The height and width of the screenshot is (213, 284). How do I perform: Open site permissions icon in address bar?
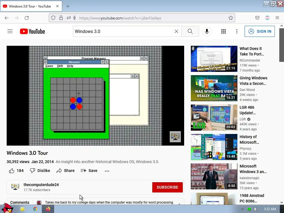click(69, 18)
